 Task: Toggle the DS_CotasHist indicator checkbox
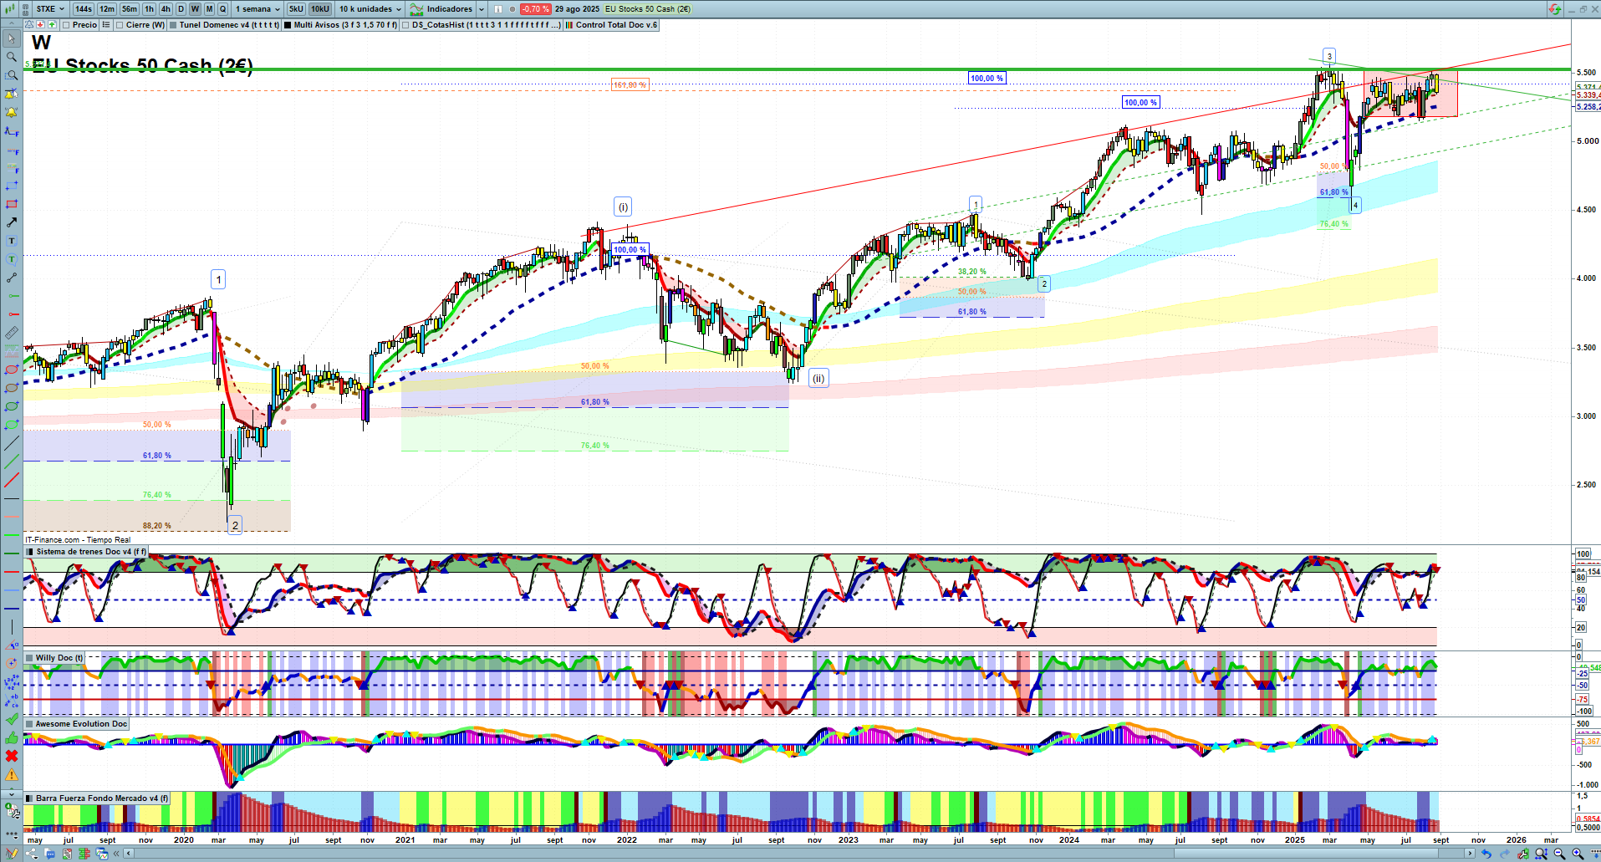405,25
